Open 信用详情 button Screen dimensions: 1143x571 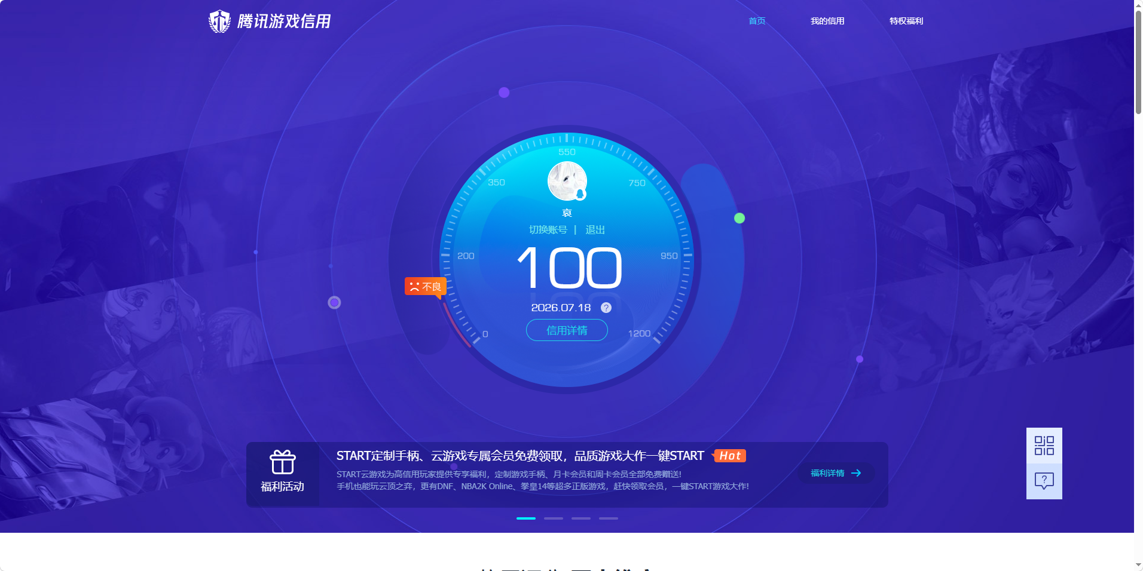click(567, 330)
